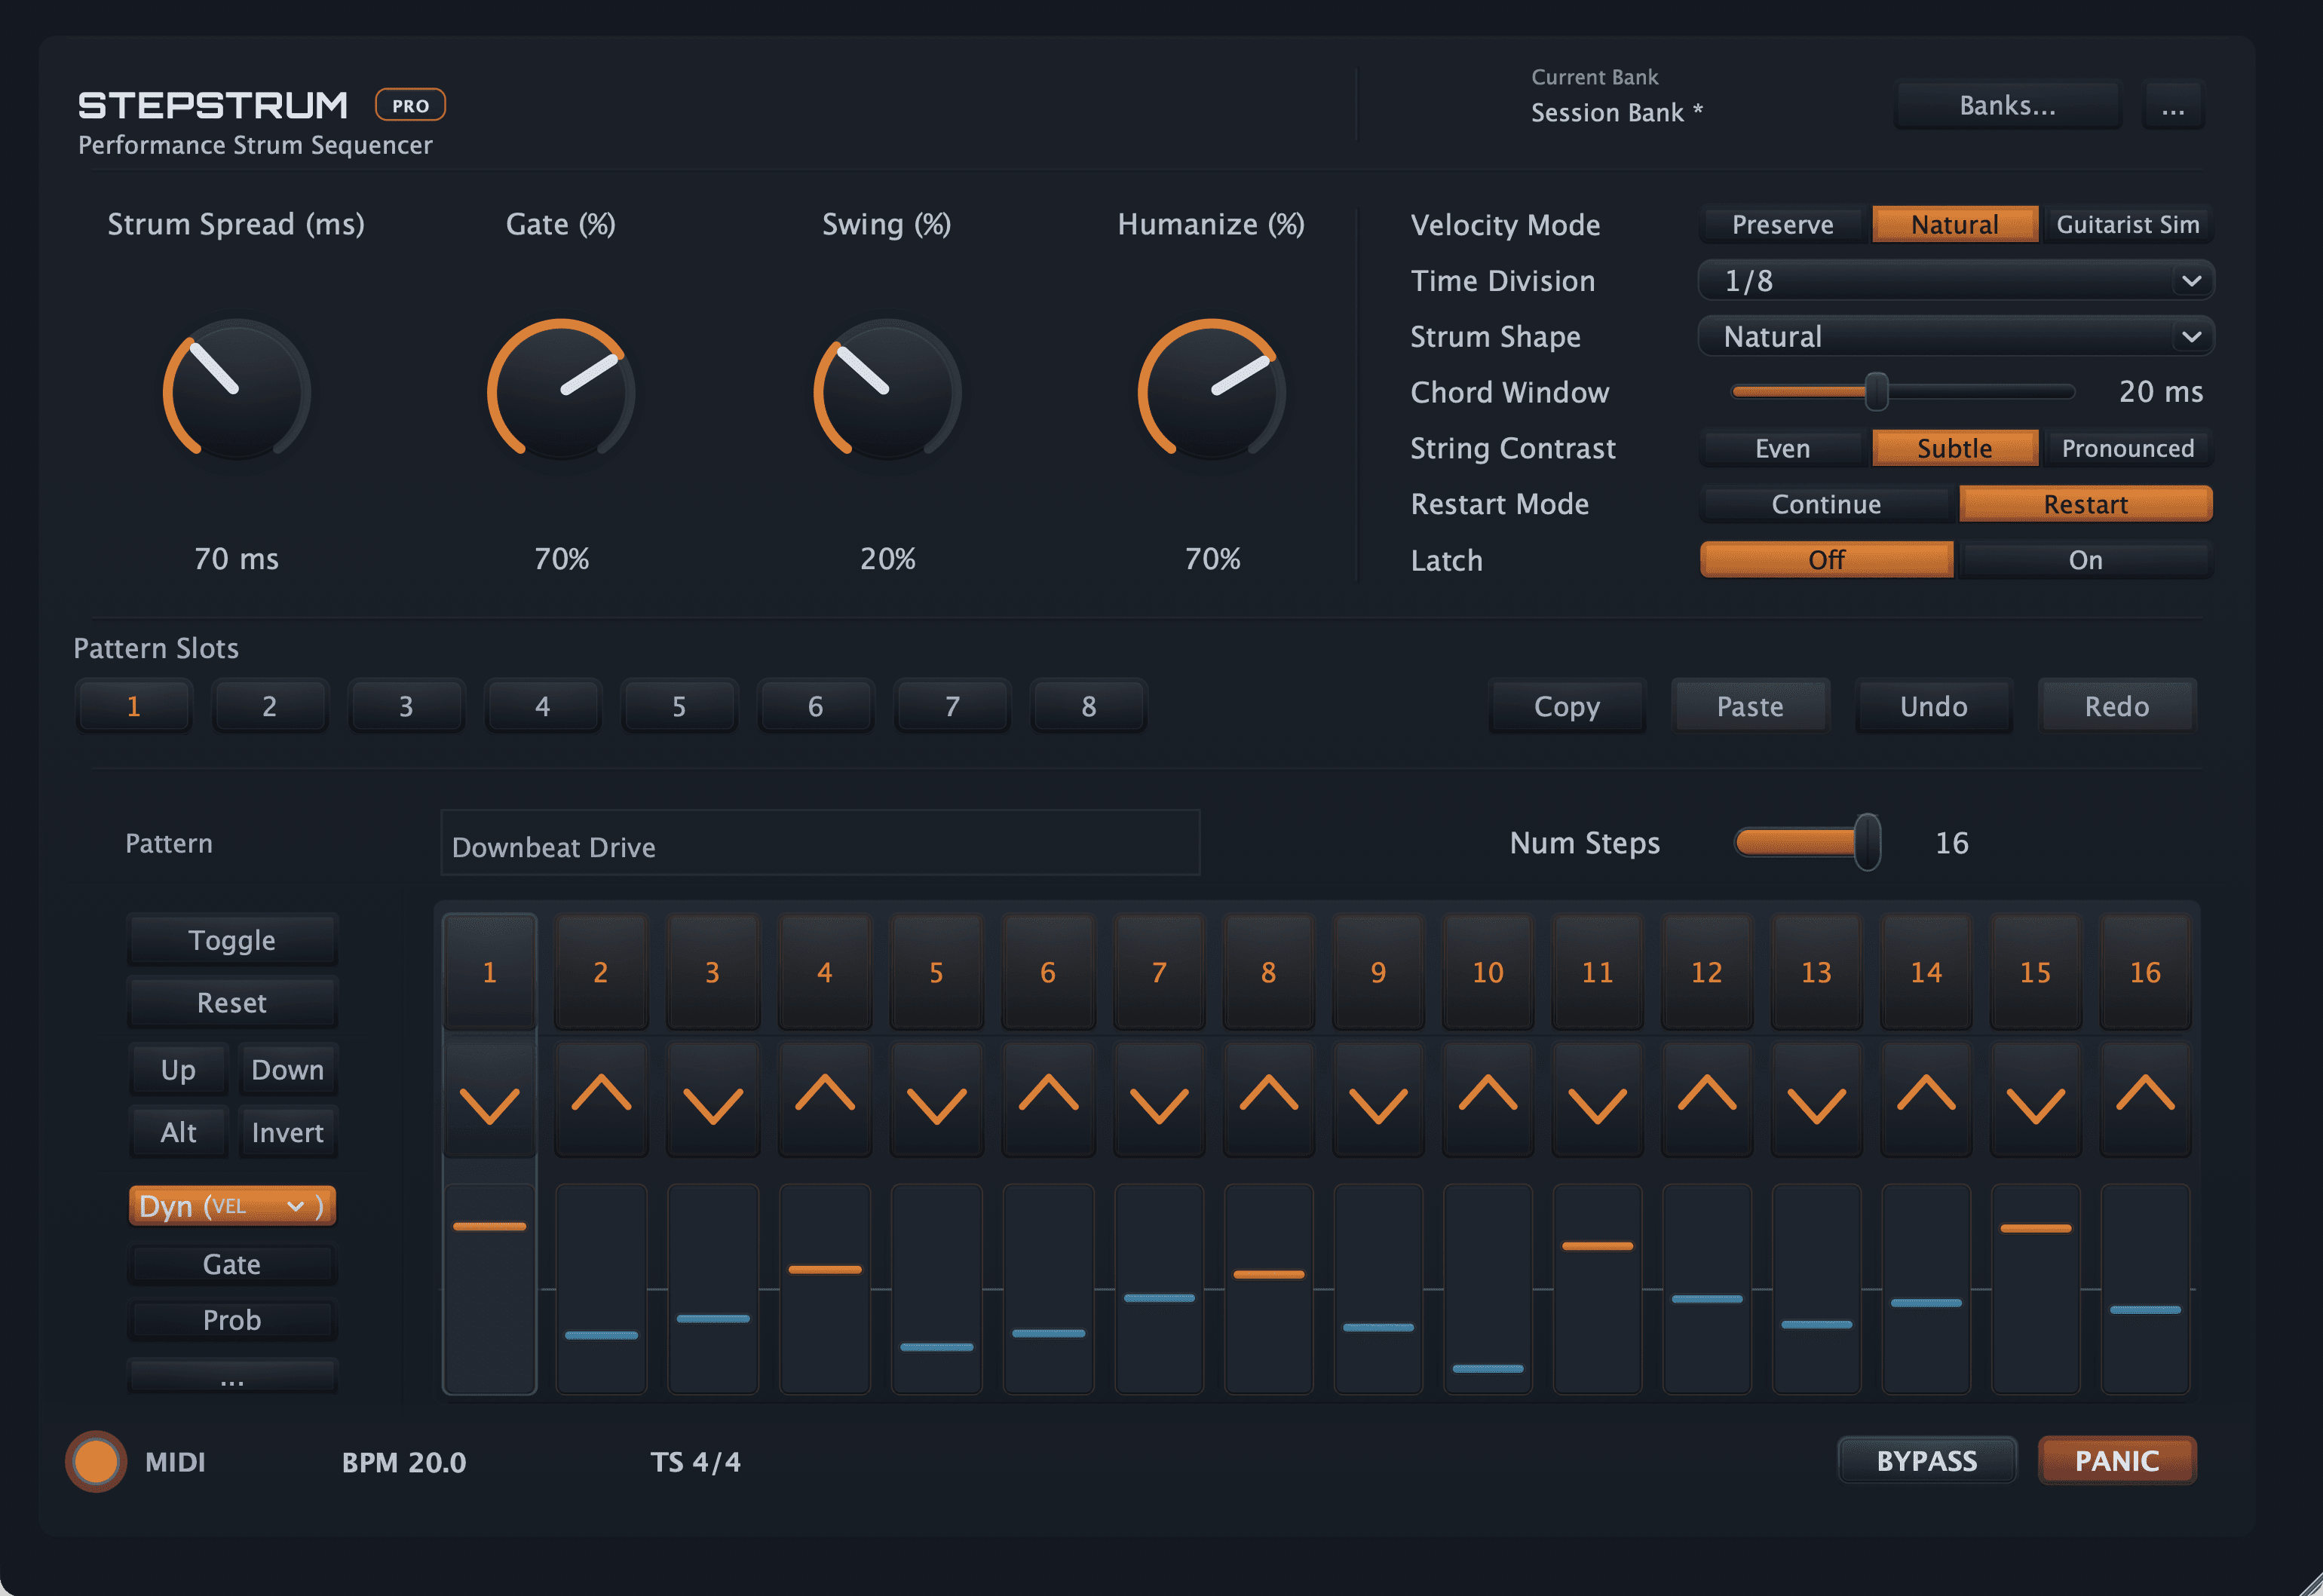
Task: Click the up-strum arrow under step 2
Action: coord(601,1101)
